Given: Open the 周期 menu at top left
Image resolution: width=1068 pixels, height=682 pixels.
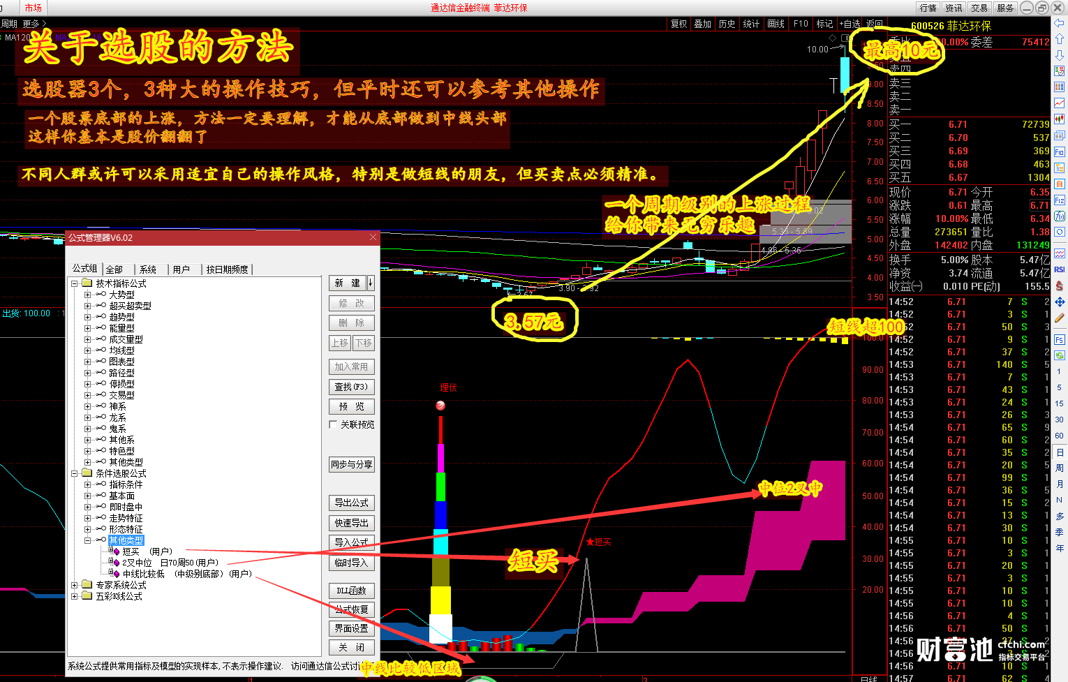Looking at the screenshot, I should (10, 24).
